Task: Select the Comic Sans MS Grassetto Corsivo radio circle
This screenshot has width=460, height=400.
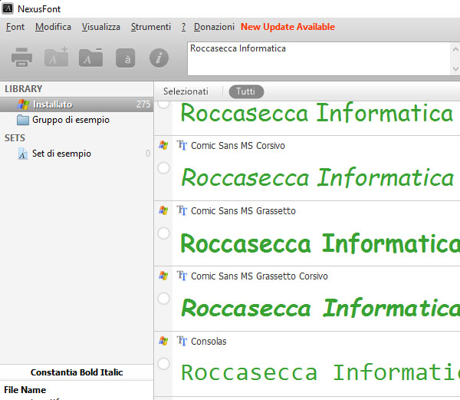Action: tap(164, 299)
